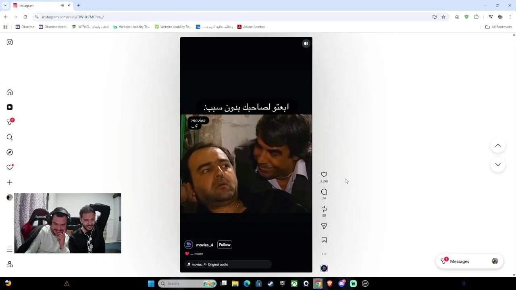
Task: Bookmark this page with star icon
Action: [443, 17]
